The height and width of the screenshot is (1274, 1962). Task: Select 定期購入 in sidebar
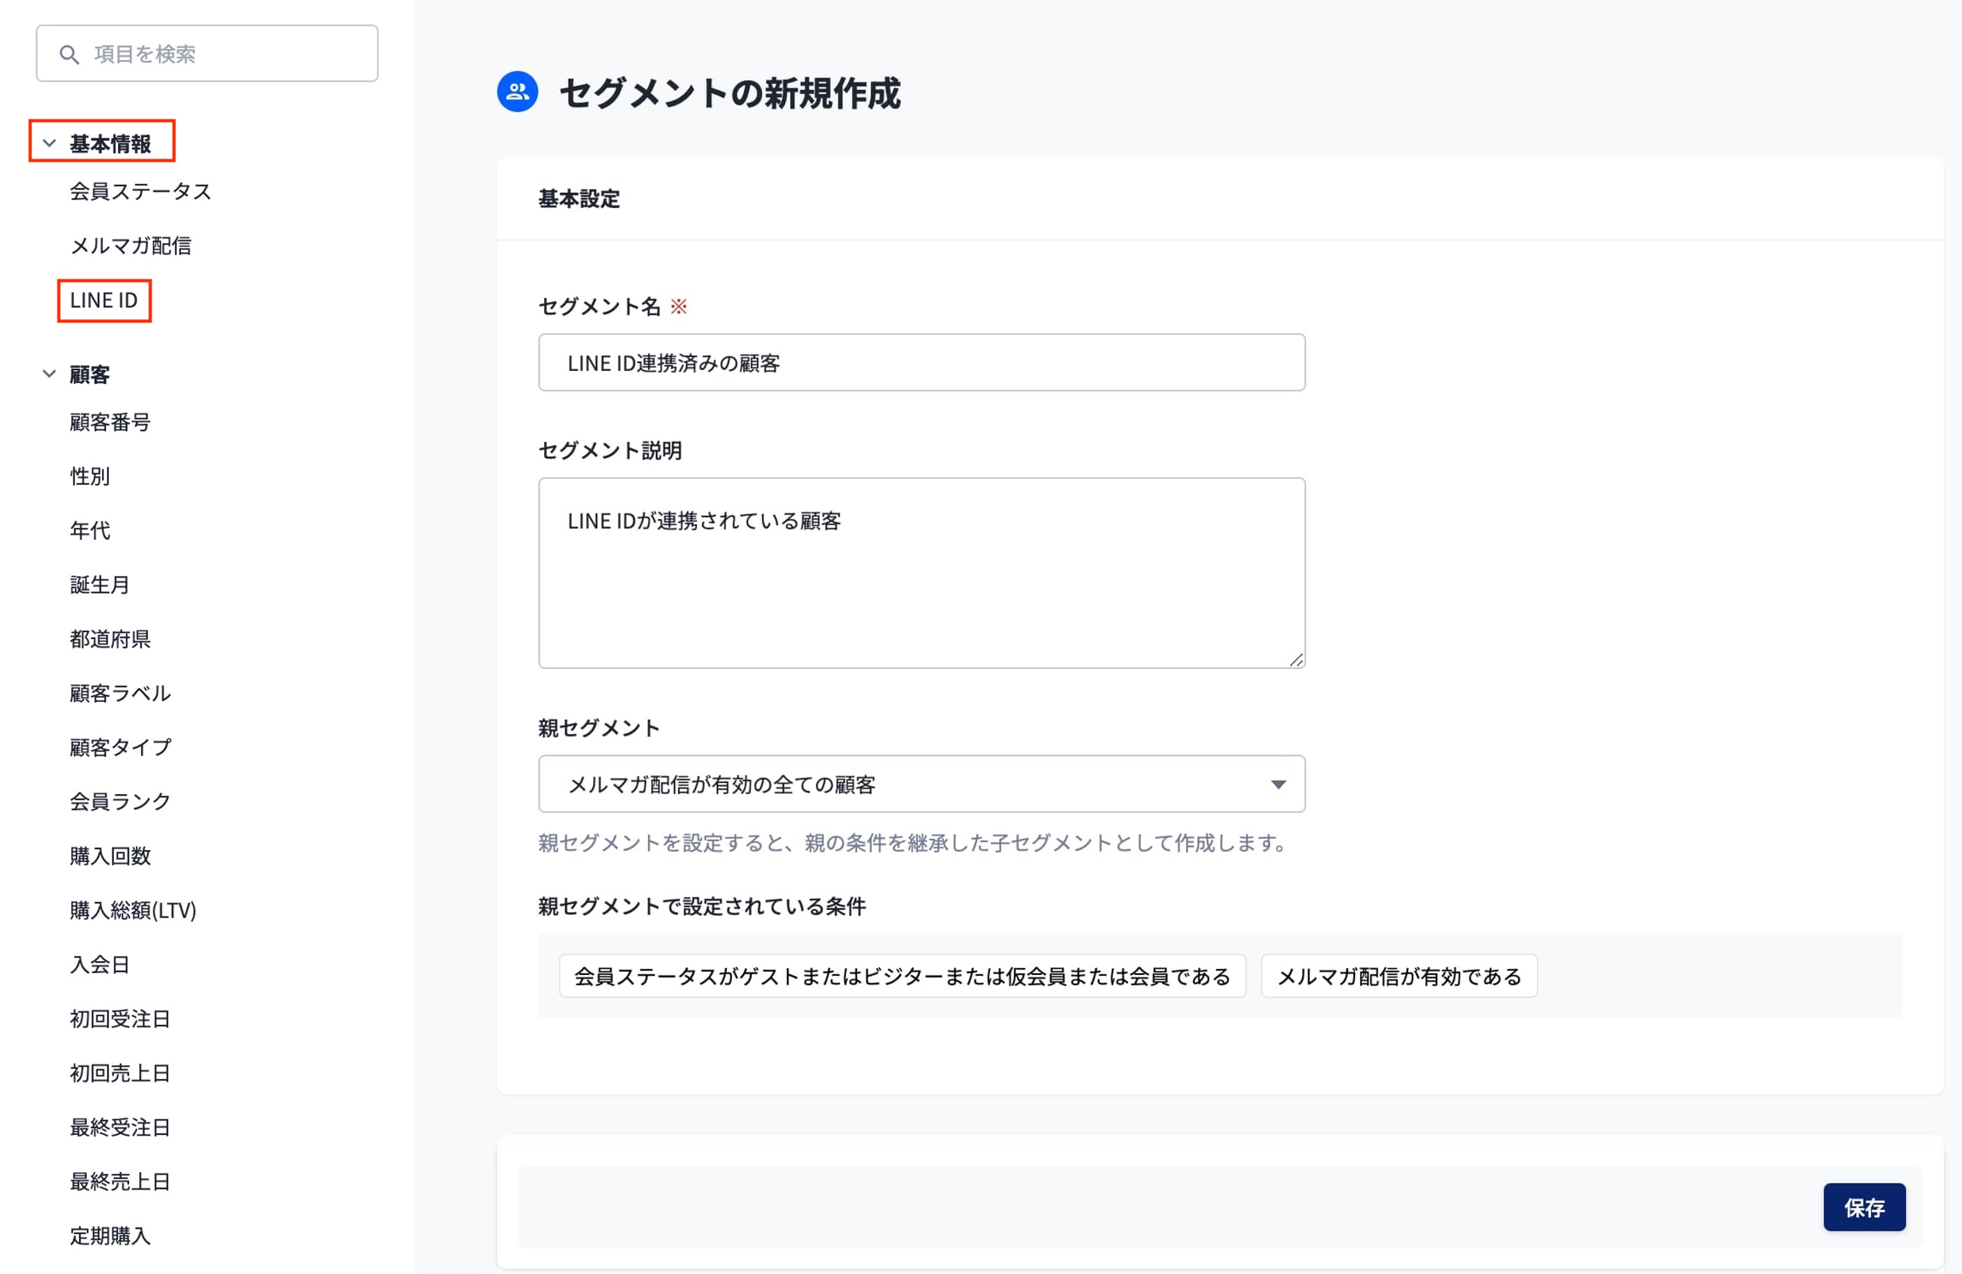tap(110, 1236)
